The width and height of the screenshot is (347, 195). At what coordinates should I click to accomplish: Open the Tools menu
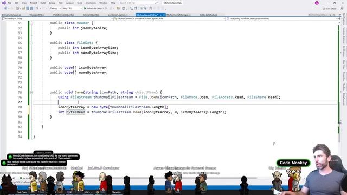tap(80, 3)
